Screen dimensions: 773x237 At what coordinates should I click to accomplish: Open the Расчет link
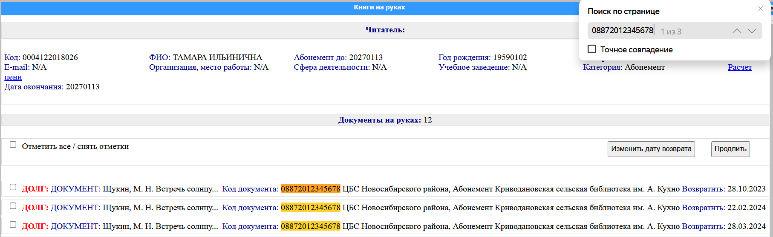[739, 67]
